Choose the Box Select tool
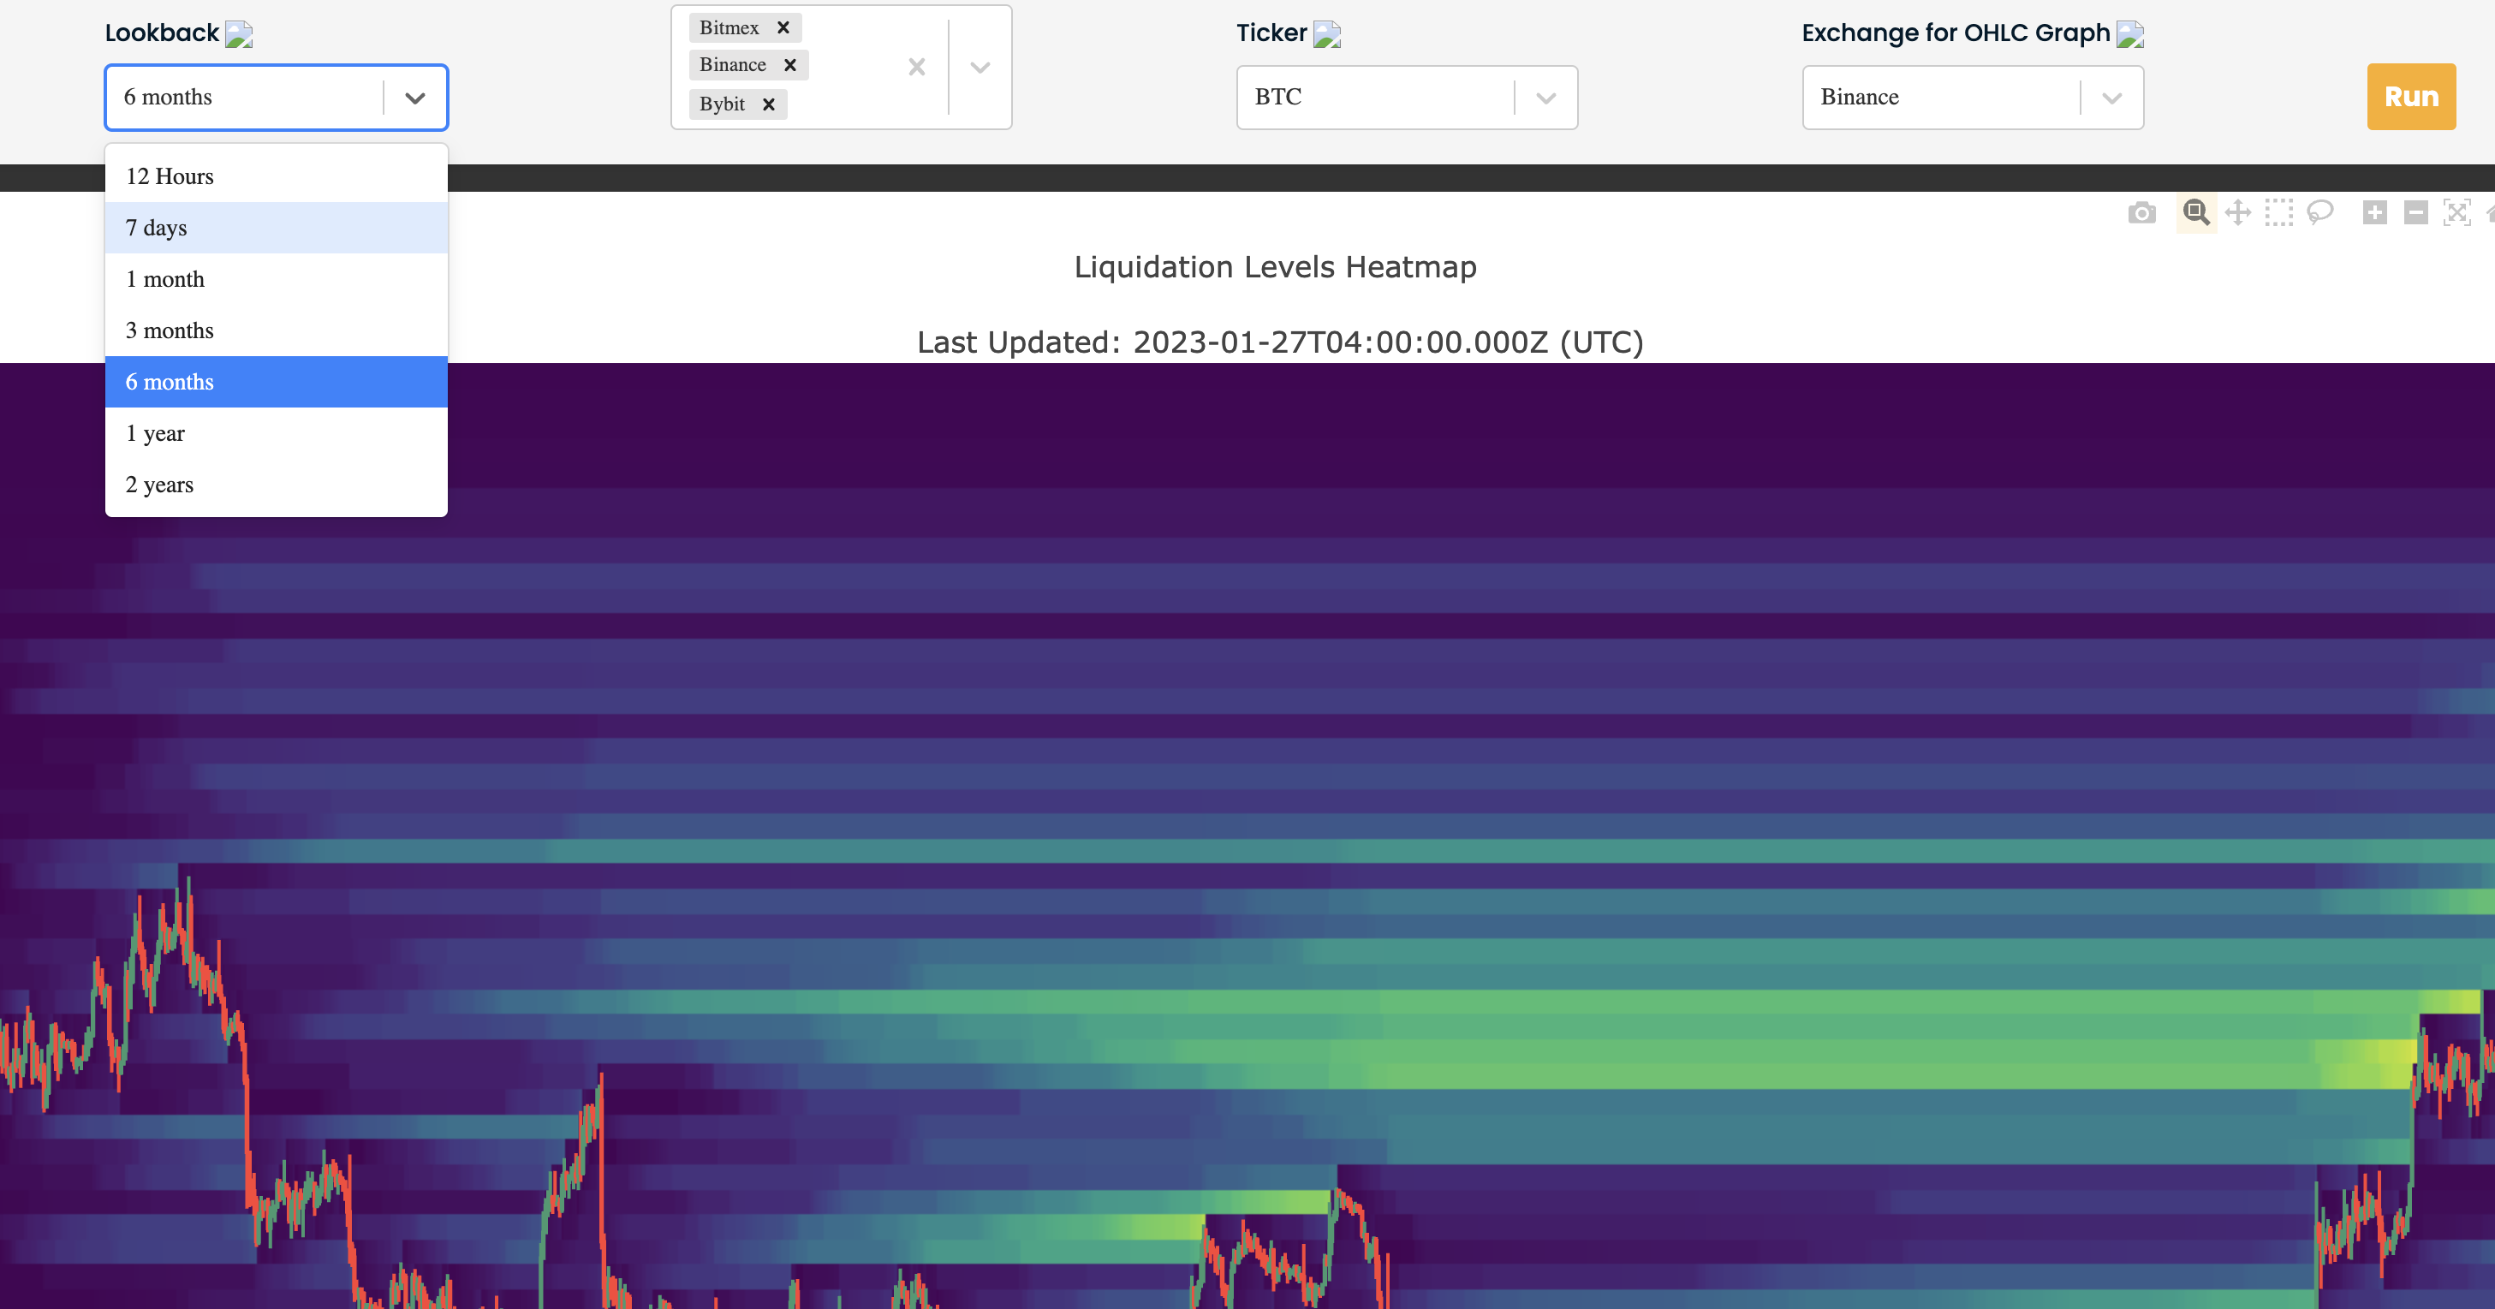 pyautogui.click(x=2279, y=213)
